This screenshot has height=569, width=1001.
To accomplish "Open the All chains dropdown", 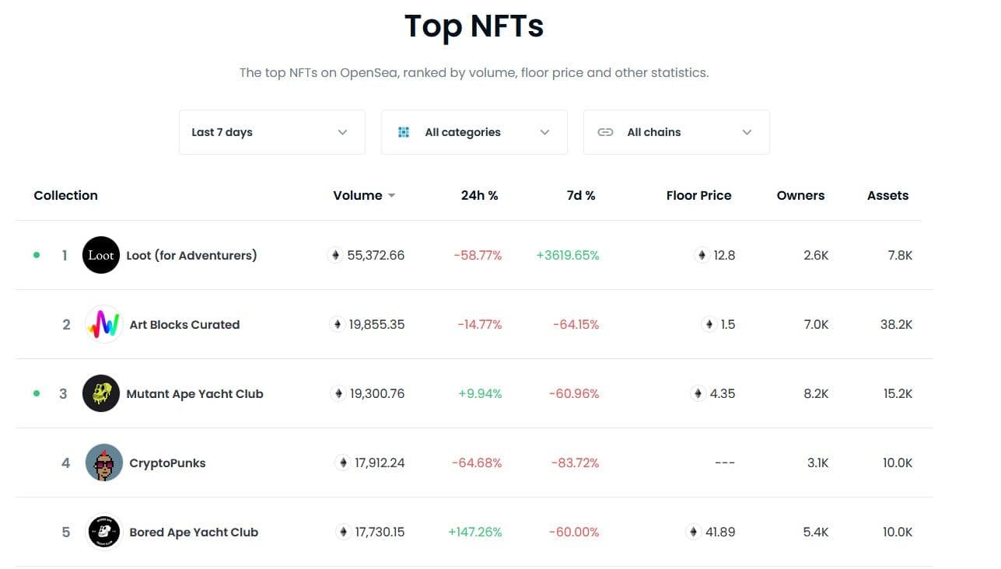I will (x=676, y=132).
